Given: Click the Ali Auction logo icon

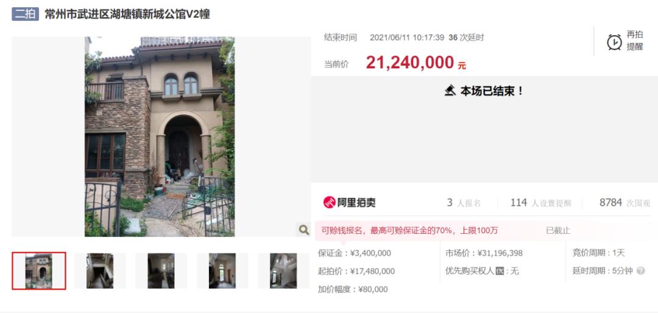Looking at the screenshot, I should pyautogui.click(x=329, y=203).
